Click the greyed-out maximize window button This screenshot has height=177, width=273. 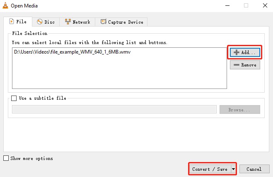pyautogui.click(x=246, y=5)
